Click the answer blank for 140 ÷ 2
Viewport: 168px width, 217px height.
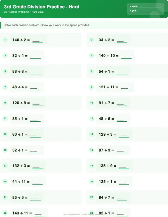tap(38, 41)
